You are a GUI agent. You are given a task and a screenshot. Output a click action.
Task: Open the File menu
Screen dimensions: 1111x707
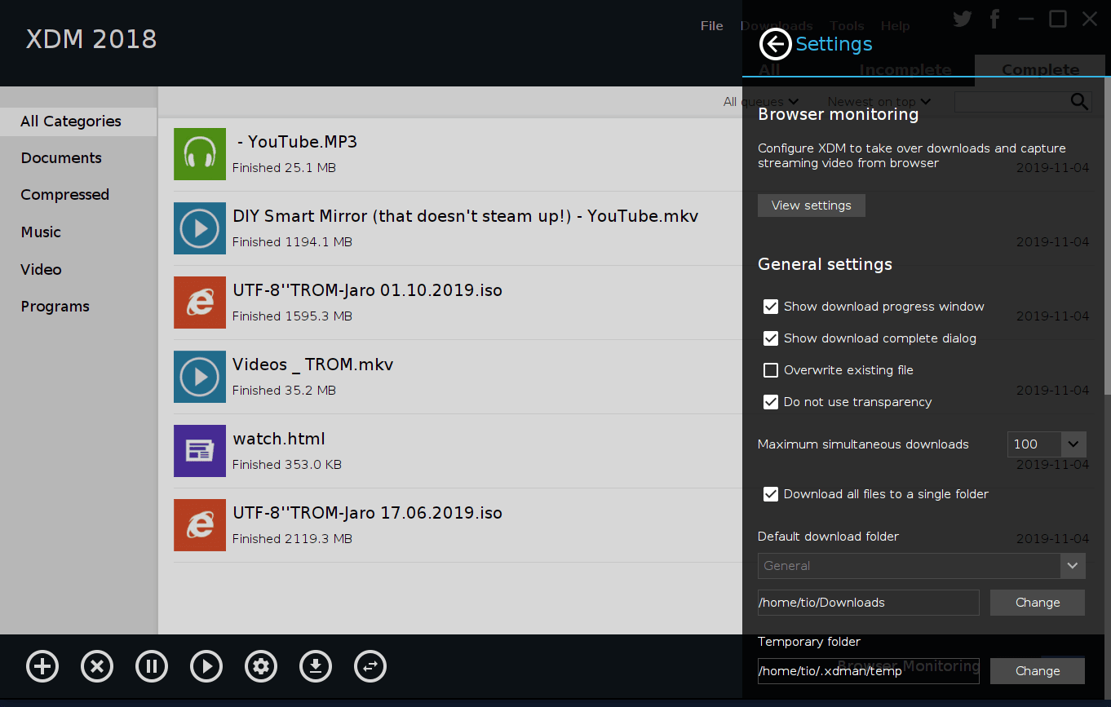(711, 26)
